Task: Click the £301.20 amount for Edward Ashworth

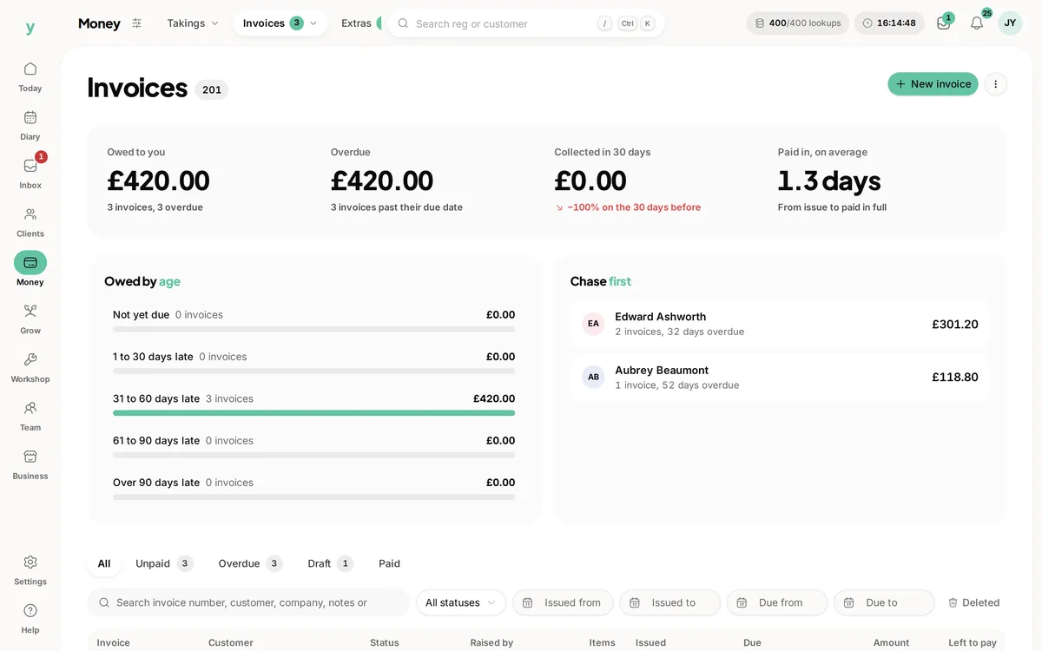Action: [955, 324]
